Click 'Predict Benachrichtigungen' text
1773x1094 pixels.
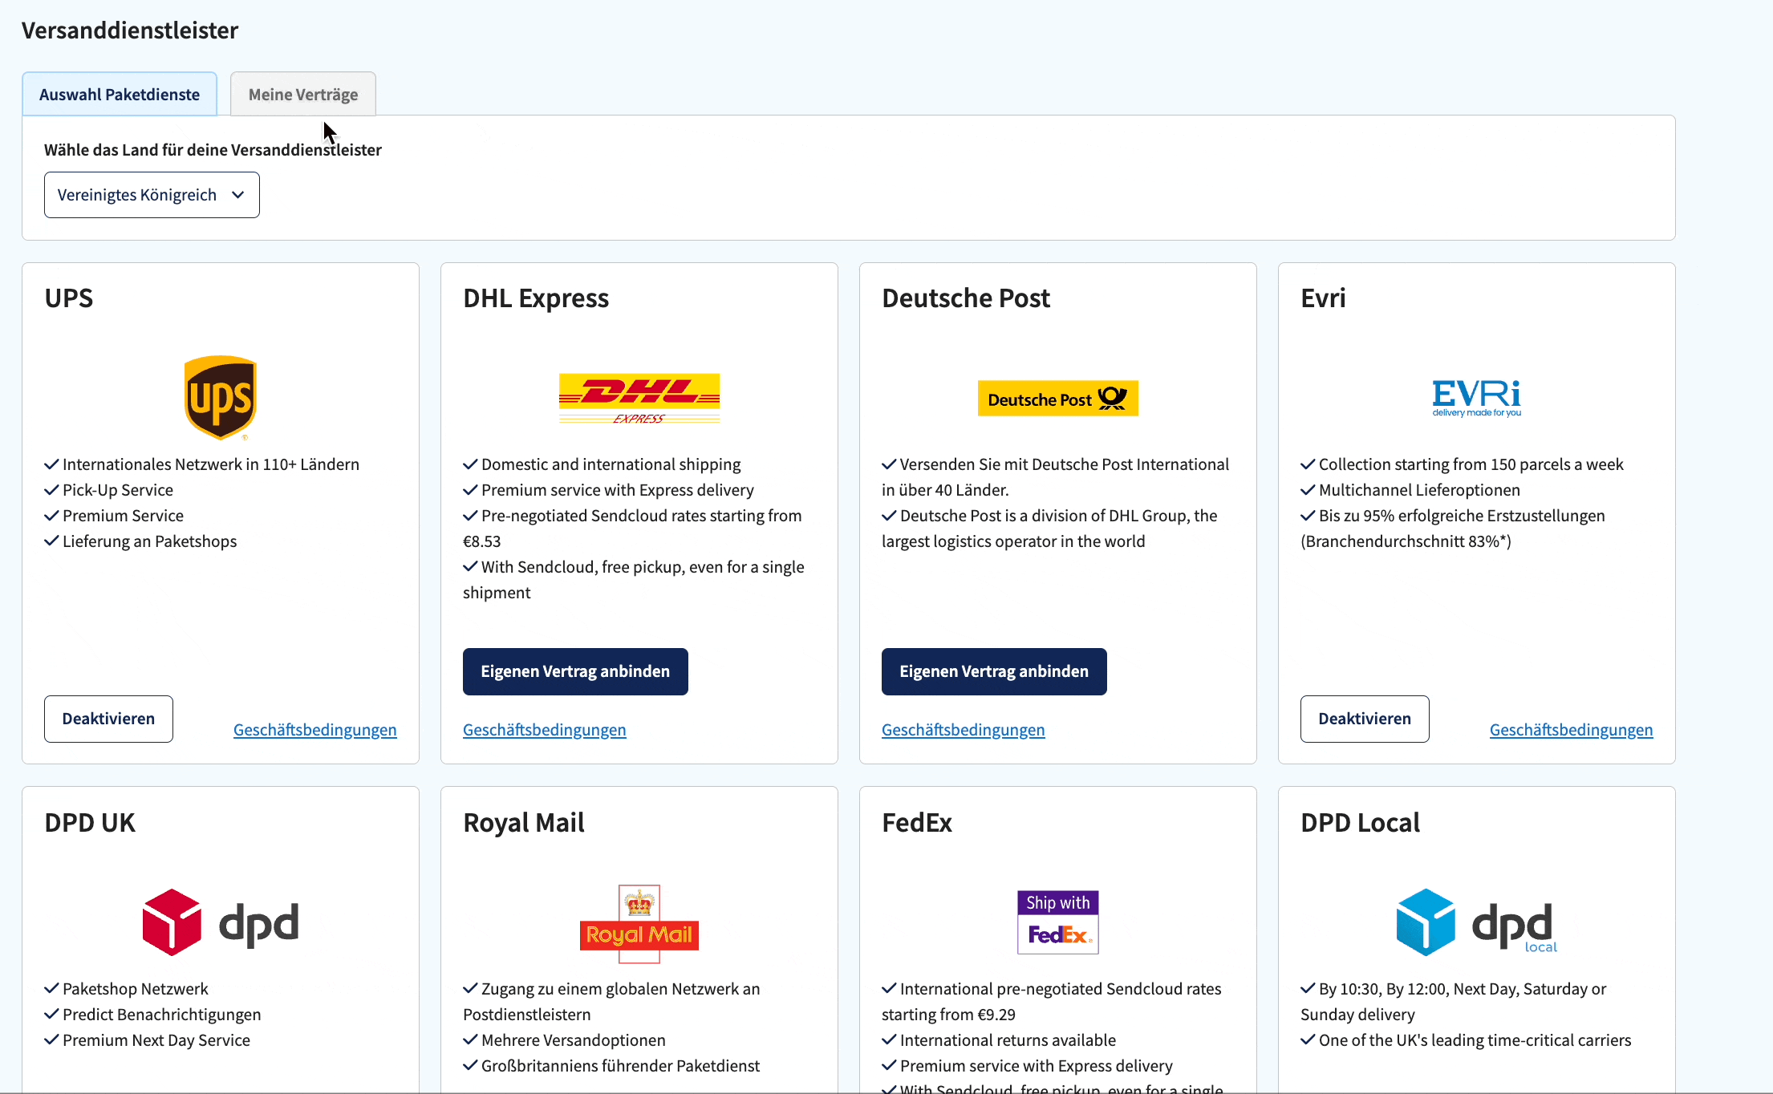coord(162,1015)
